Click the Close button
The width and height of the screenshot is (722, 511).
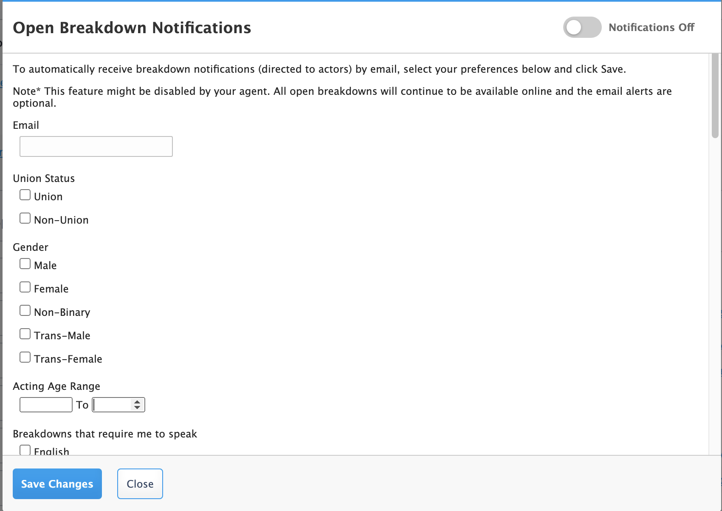point(140,484)
